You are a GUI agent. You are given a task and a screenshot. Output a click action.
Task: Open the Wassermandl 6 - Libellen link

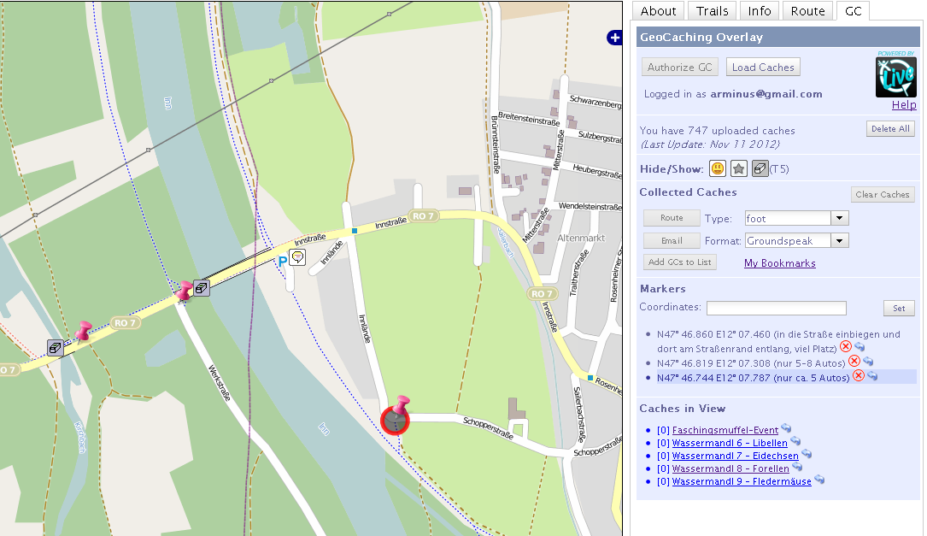(x=730, y=443)
